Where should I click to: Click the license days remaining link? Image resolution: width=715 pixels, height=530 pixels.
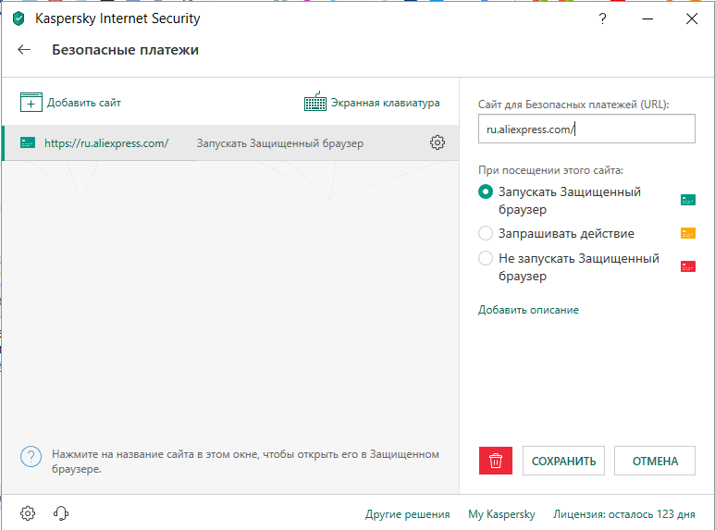pyautogui.click(x=623, y=514)
